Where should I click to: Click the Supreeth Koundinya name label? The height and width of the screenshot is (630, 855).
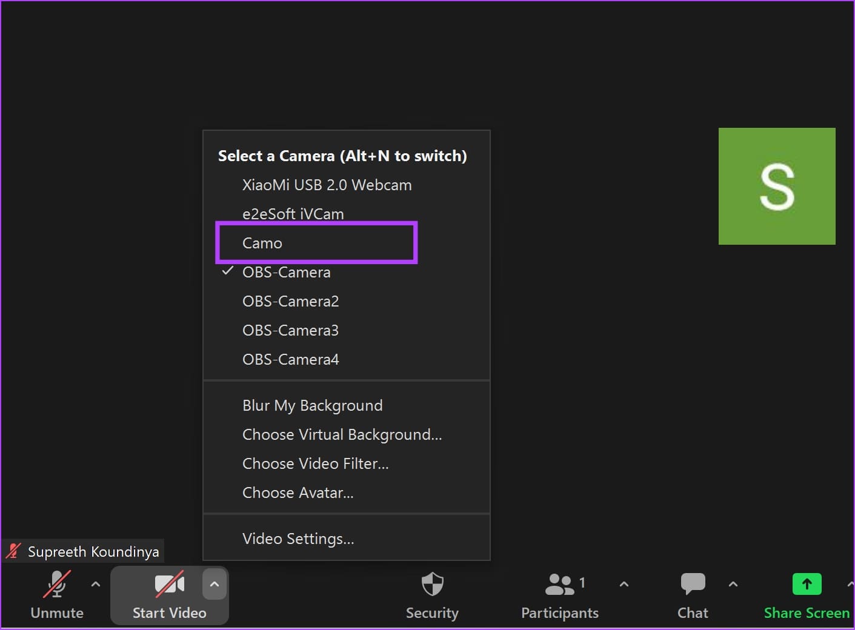[93, 552]
